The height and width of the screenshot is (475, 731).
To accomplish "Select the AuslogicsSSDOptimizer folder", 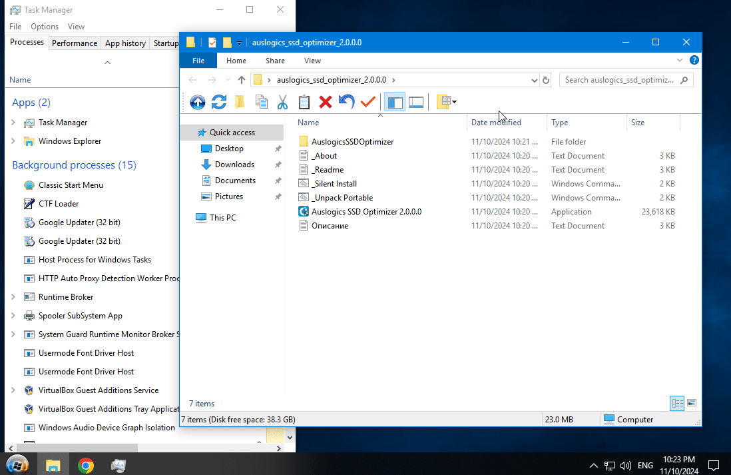I will pyautogui.click(x=352, y=142).
